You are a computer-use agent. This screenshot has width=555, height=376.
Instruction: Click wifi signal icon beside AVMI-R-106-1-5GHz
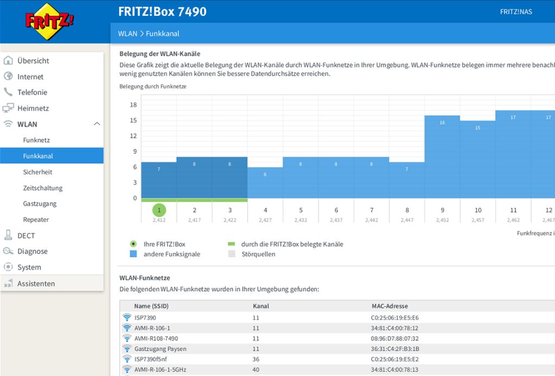pos(127,369)
